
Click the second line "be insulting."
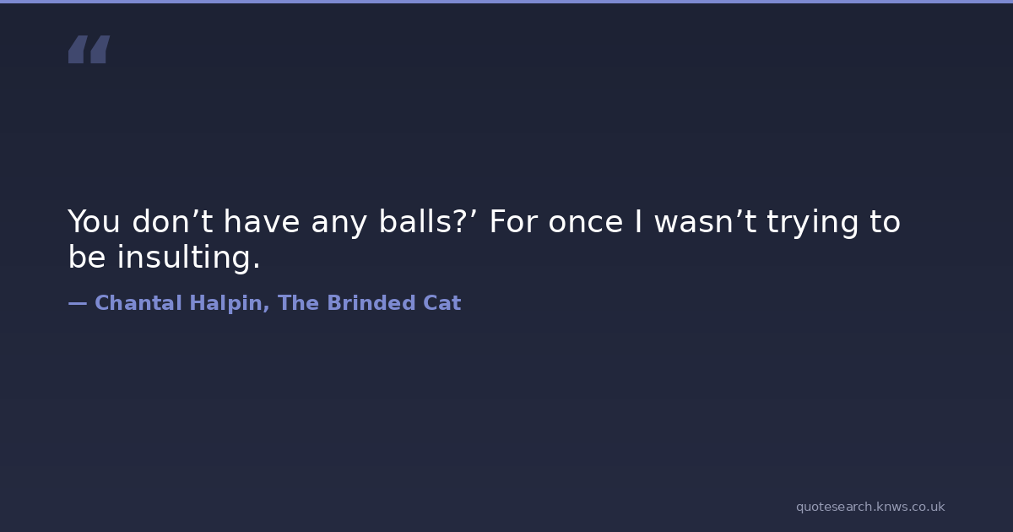click(x=165, y=258)
